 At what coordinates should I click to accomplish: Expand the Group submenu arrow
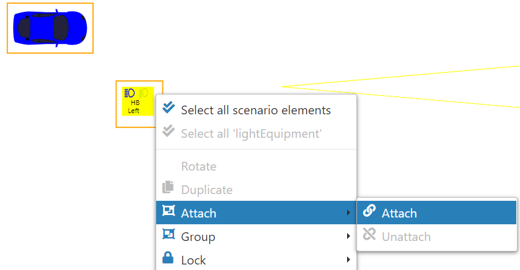coord(348,236)
